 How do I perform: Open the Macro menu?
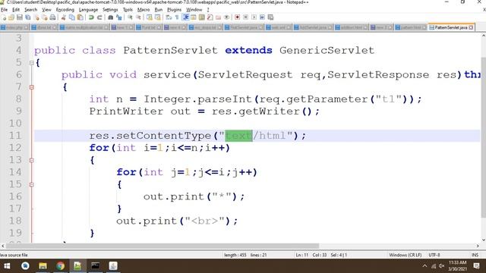click(144, 10)
